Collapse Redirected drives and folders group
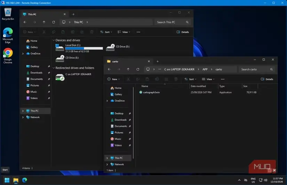 pyautogui.click(x=54, y=68)
